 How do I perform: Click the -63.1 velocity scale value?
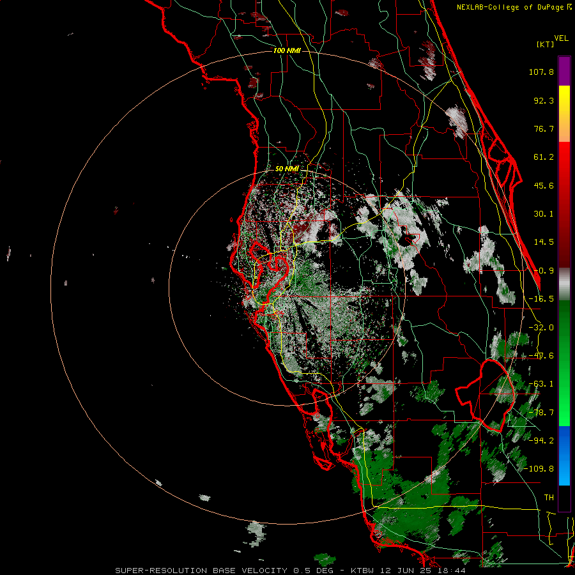[541, 384]
